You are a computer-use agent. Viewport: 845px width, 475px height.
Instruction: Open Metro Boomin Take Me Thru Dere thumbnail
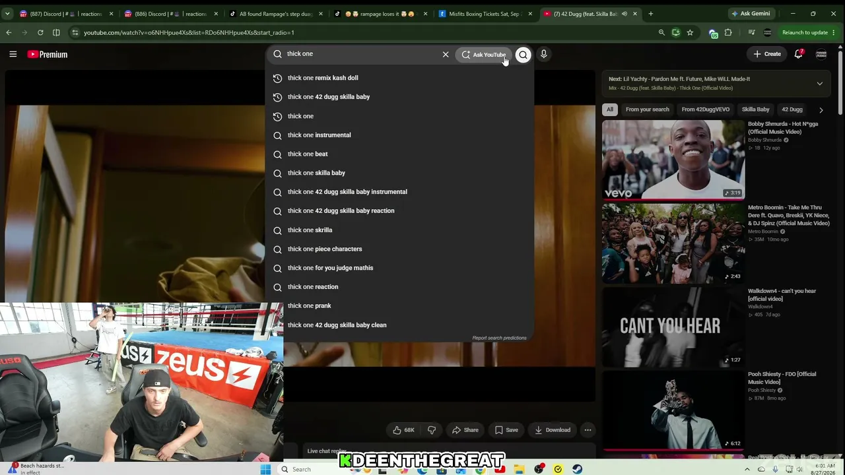tap(673, 243)
